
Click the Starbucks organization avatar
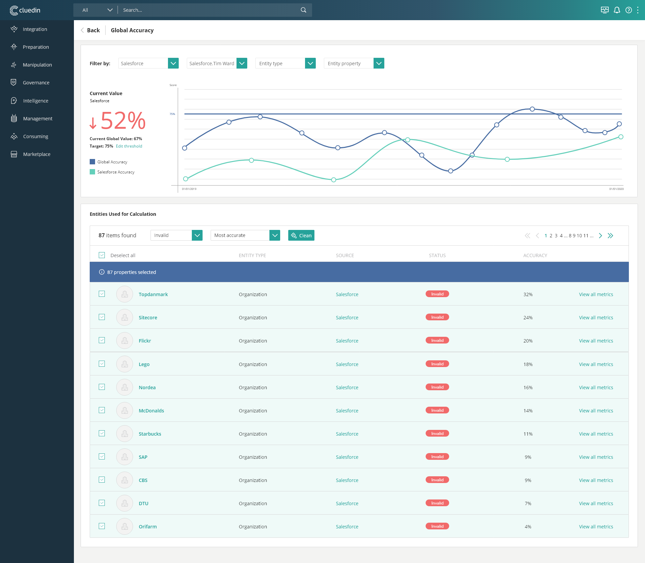click(125, 434)
